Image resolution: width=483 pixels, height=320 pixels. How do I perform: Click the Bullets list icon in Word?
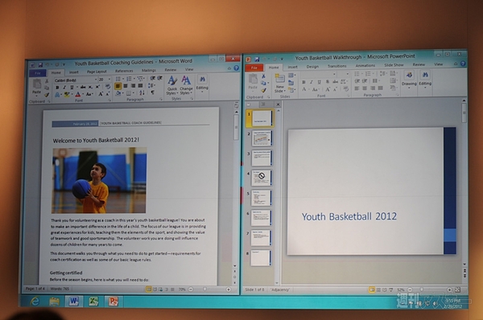point(118,79)
